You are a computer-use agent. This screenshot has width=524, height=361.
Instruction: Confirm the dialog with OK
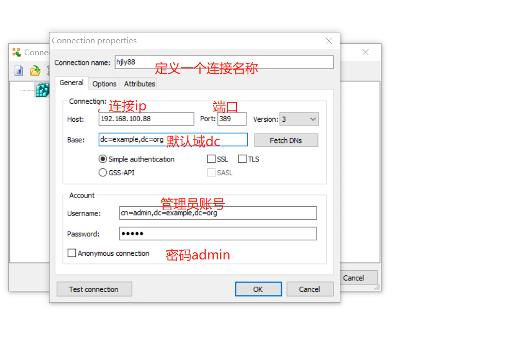258,289
